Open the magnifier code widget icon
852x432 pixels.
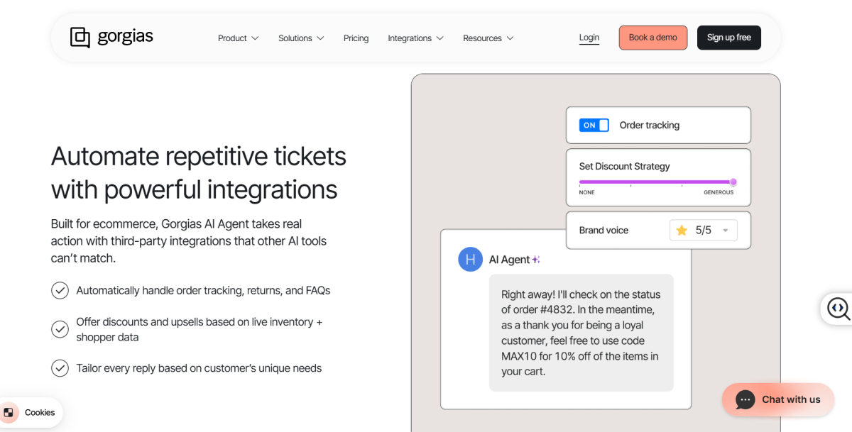(x=839, y=308)
